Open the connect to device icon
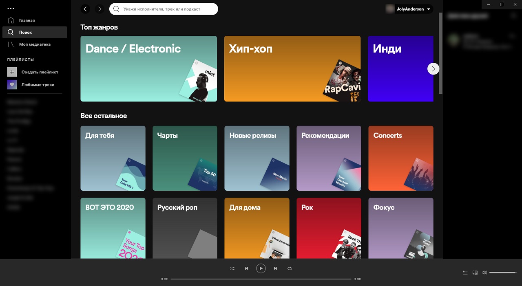Image resolution: width=522 pixels, height=286 pixels. click(x=475, y=273)
